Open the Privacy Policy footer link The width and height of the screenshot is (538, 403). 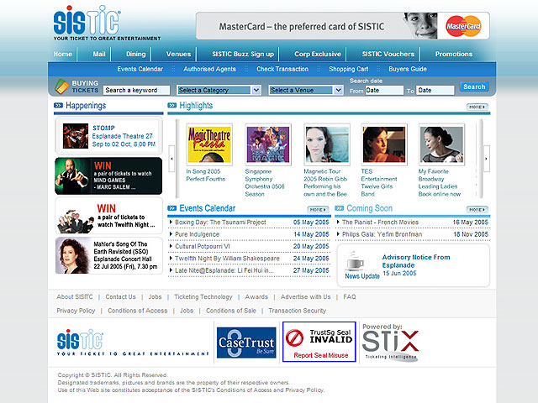(x=76, y=311)
